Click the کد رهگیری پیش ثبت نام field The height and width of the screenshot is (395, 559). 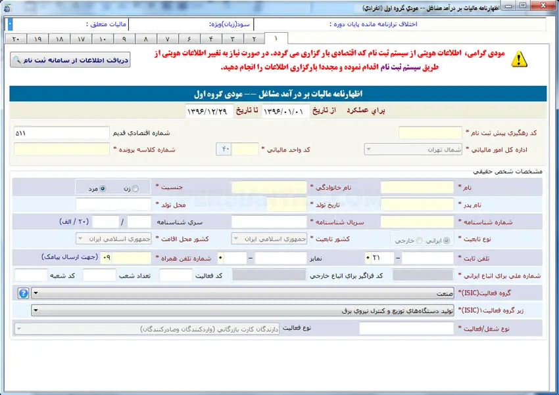(430, 133)
